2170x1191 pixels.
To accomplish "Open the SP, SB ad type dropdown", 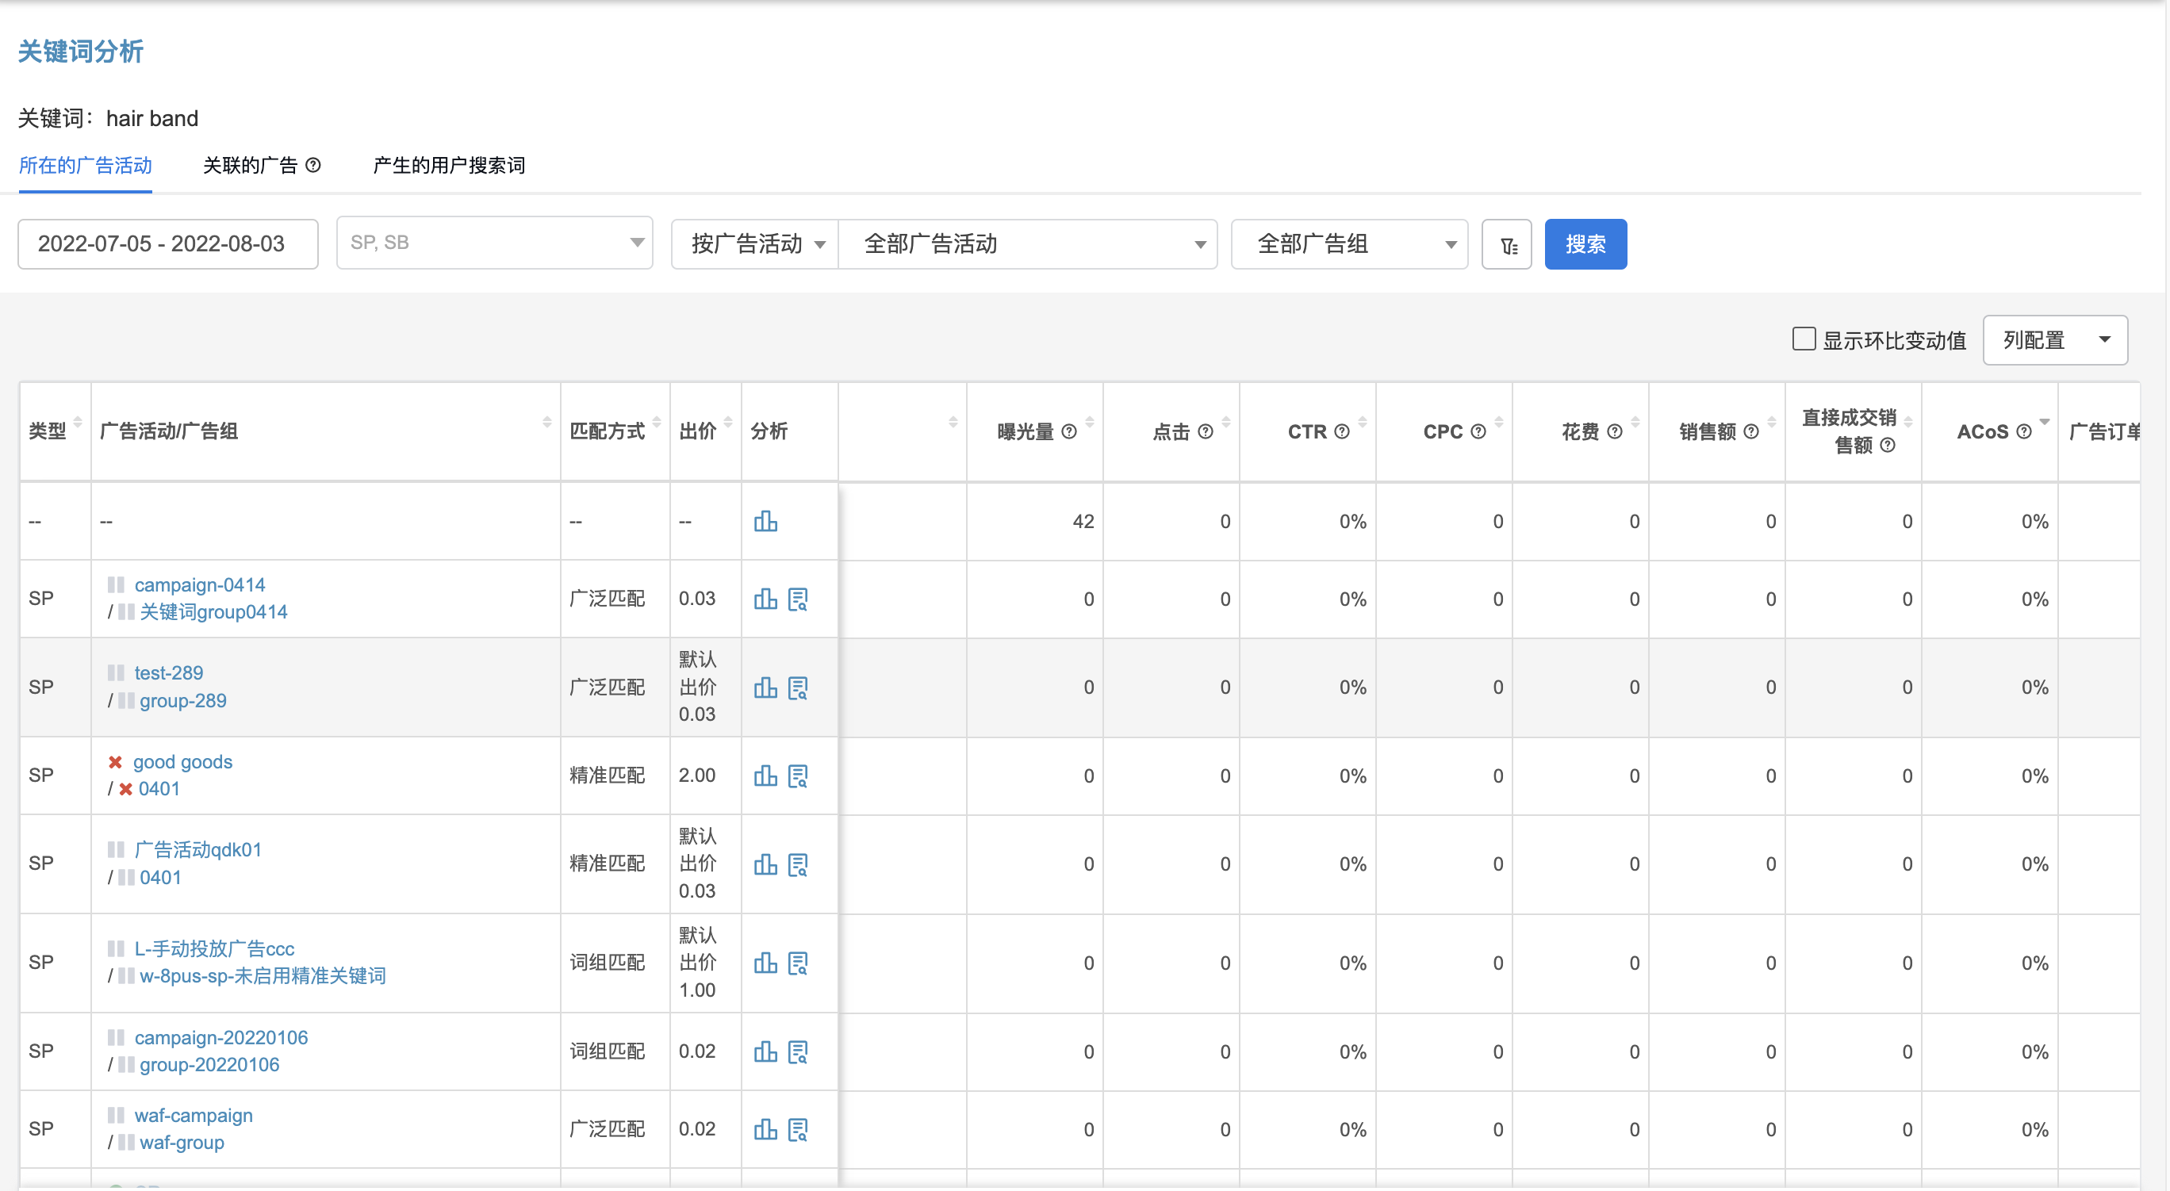I will [494, 243].
